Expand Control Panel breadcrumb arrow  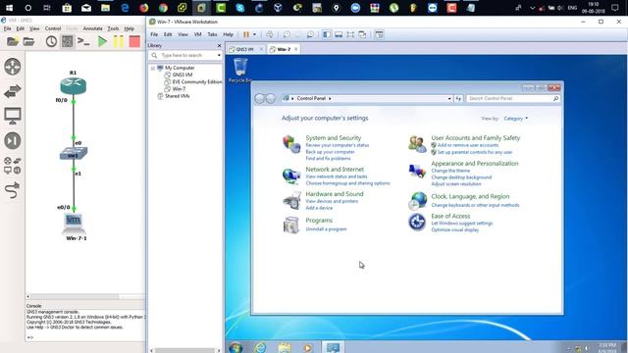(330, 98)
